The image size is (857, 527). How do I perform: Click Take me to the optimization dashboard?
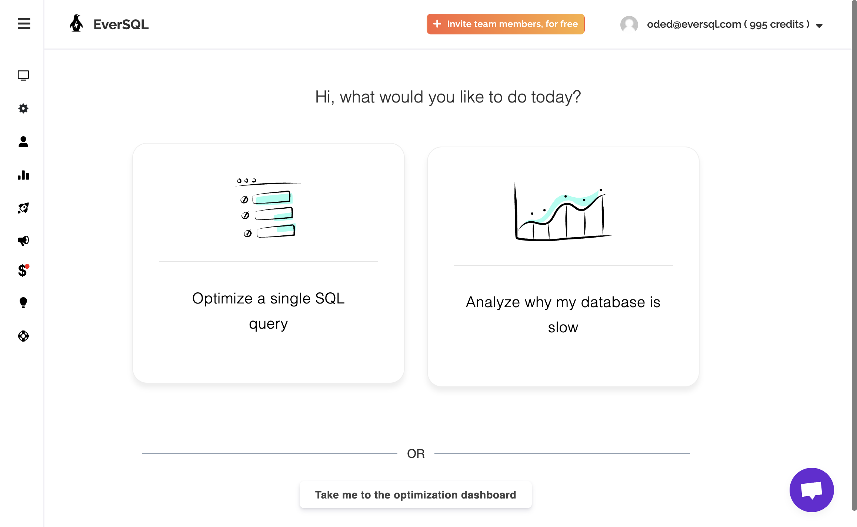tap(416, 495)
